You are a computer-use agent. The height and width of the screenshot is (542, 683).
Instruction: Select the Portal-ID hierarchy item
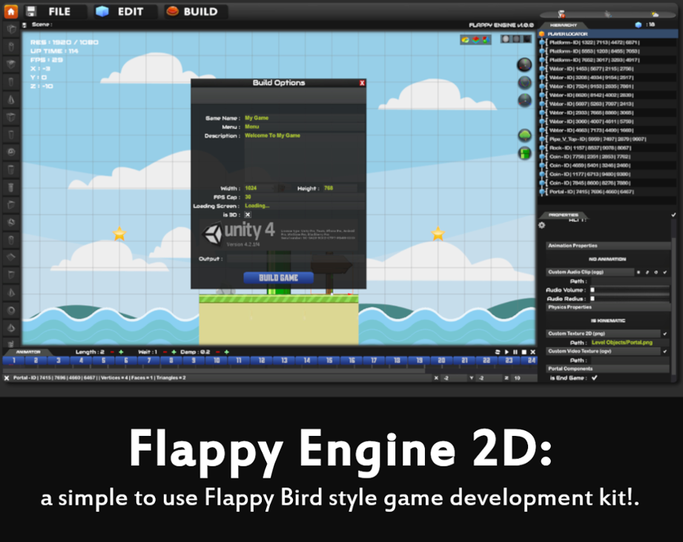click(x=607, y=191)
